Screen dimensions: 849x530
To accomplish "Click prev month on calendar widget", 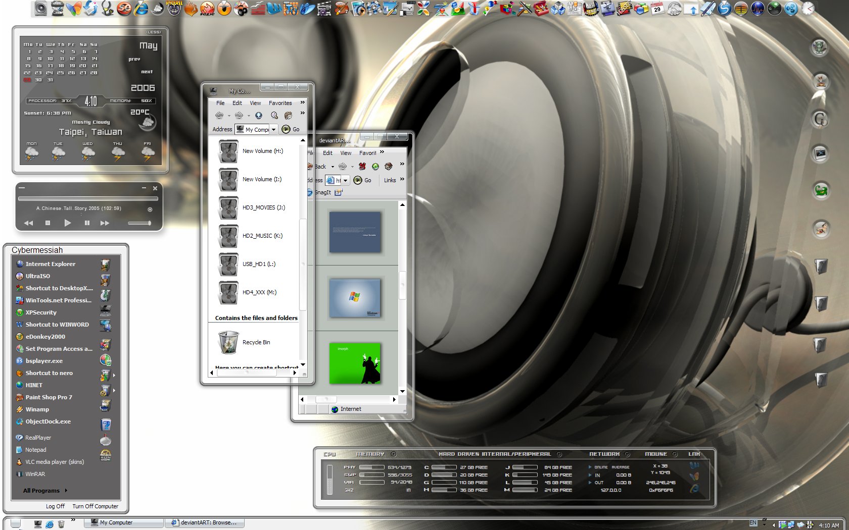I will point(134,59).
